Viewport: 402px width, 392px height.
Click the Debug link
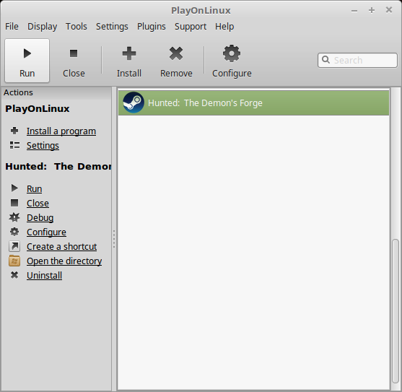click(x=40, y=218)
